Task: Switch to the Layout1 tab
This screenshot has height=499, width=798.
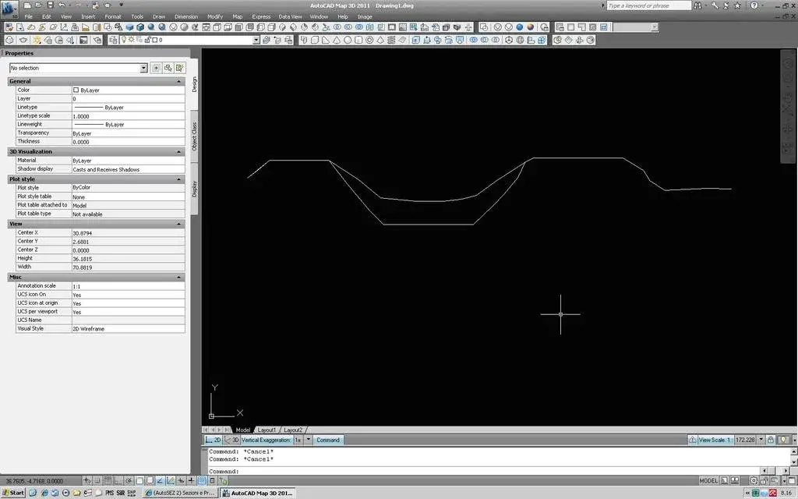Action: 267,430
